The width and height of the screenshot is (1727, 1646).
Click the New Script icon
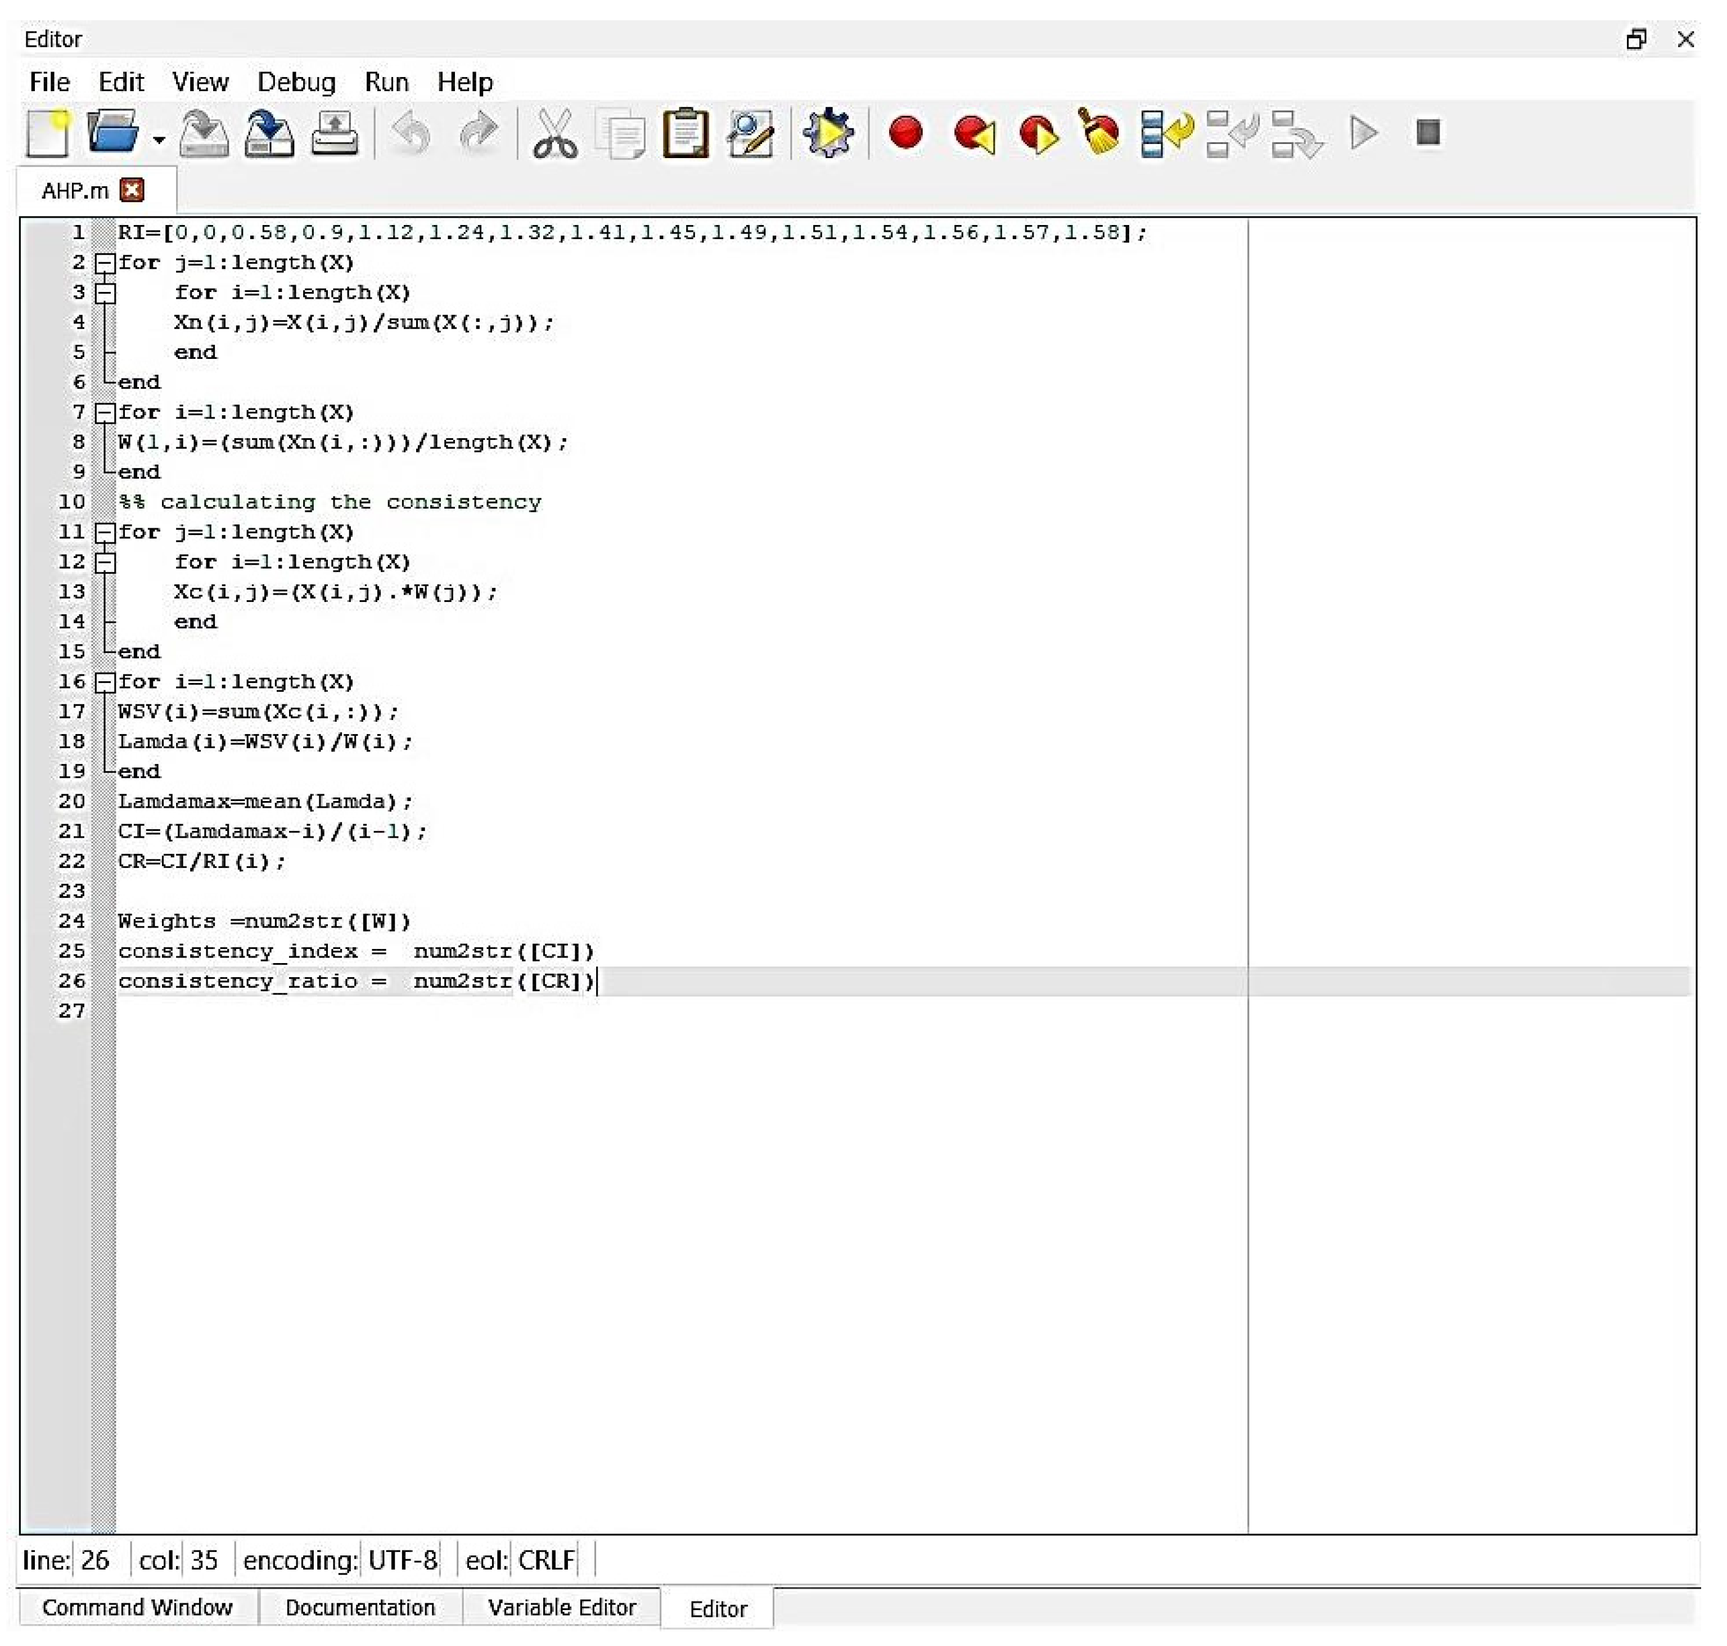47,133
